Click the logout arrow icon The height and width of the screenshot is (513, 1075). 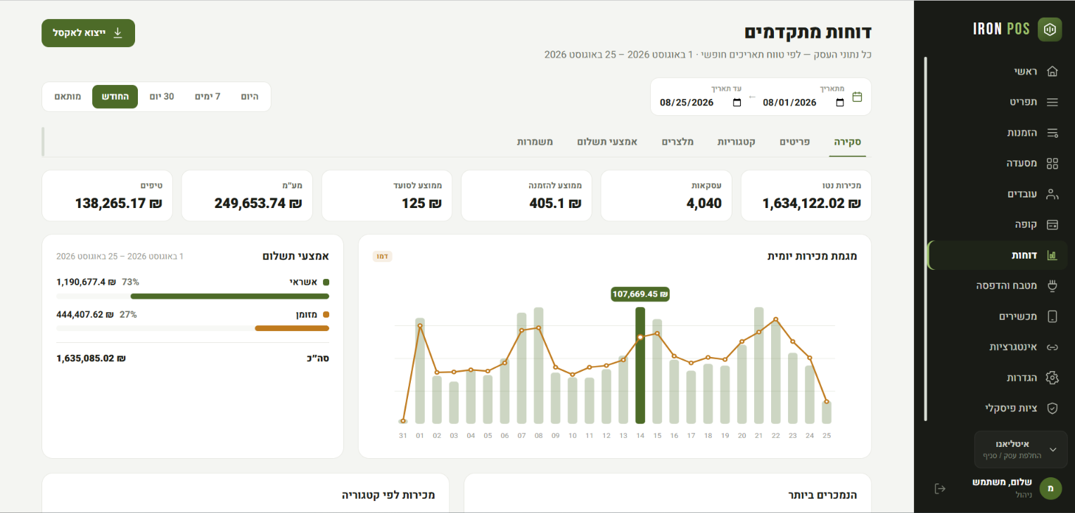pos(940,488)
